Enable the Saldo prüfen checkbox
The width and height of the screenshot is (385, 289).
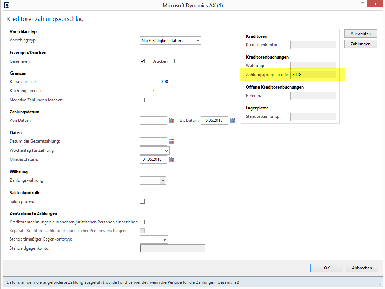point(142,201)
